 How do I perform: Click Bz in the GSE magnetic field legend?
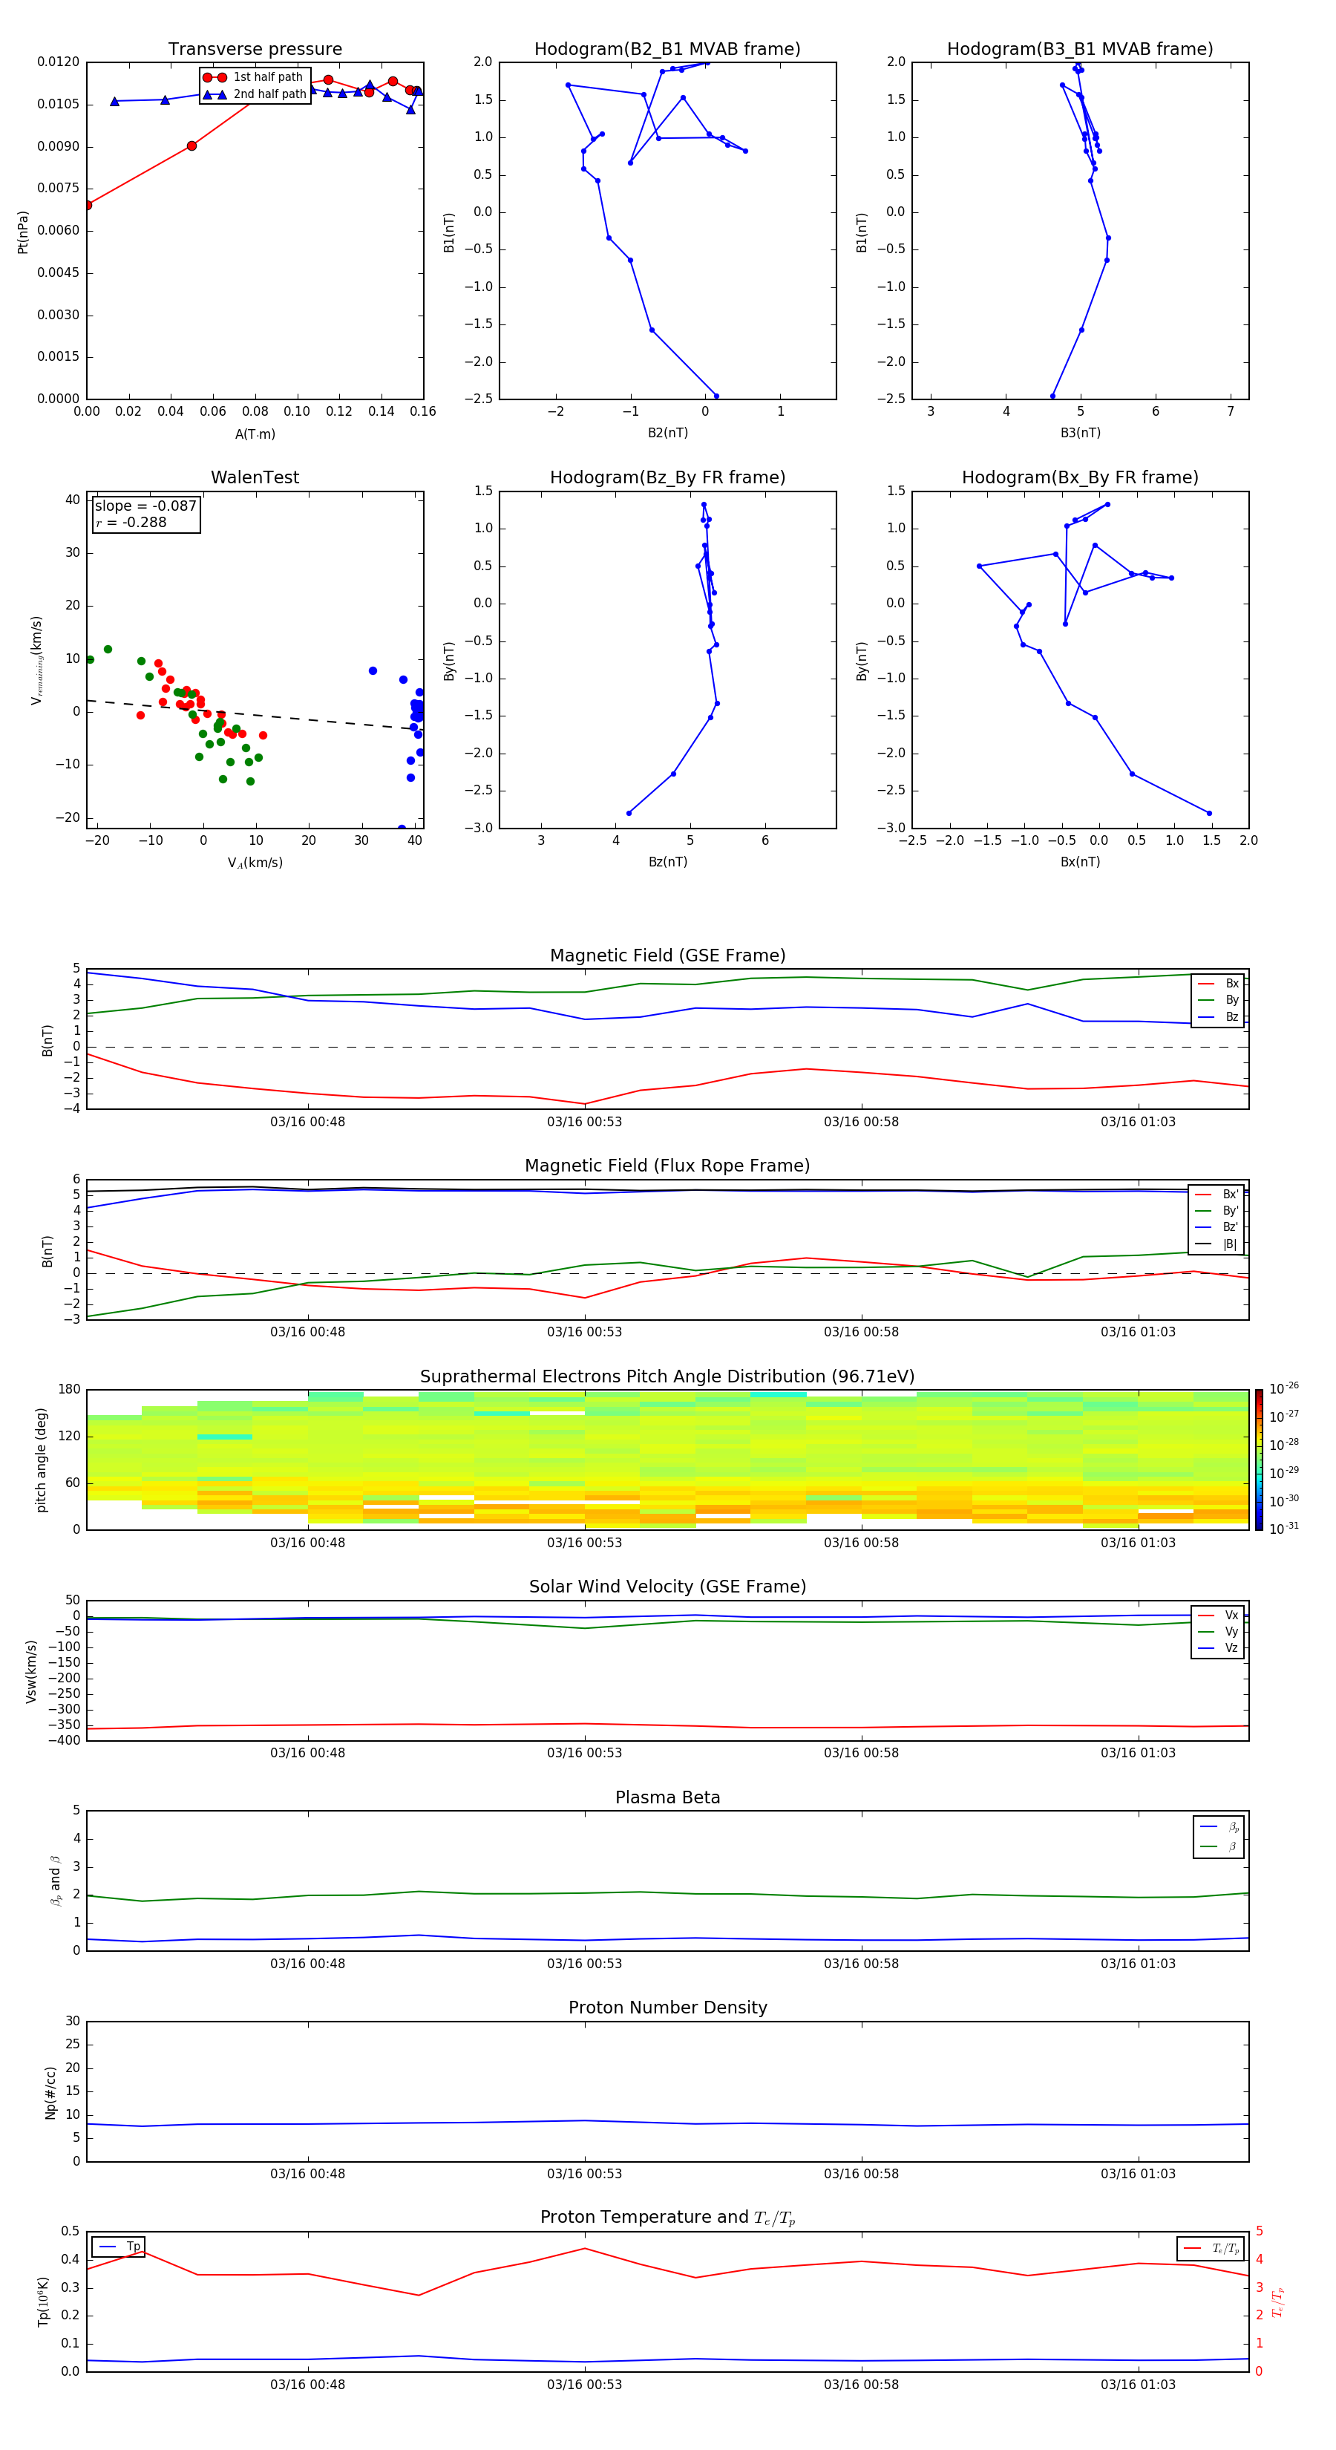1219,1018
